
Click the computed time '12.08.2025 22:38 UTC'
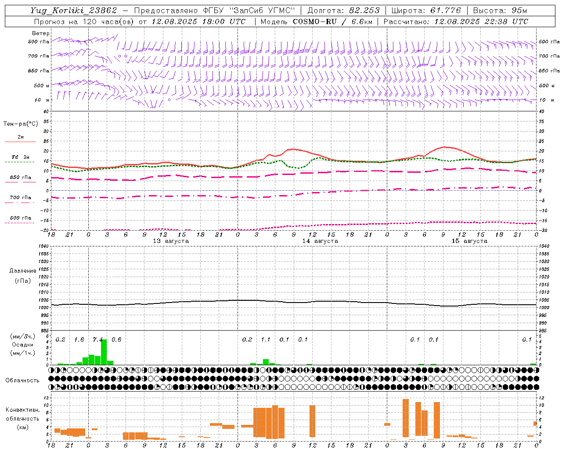click(x=481, y=21)
